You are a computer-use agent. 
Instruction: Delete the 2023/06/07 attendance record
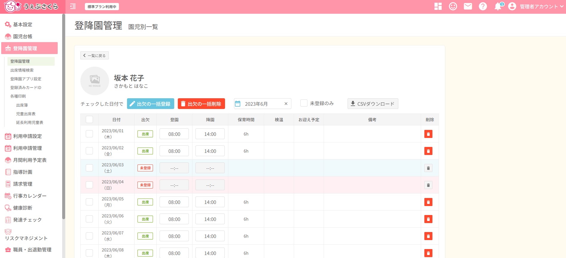(428, 236)
